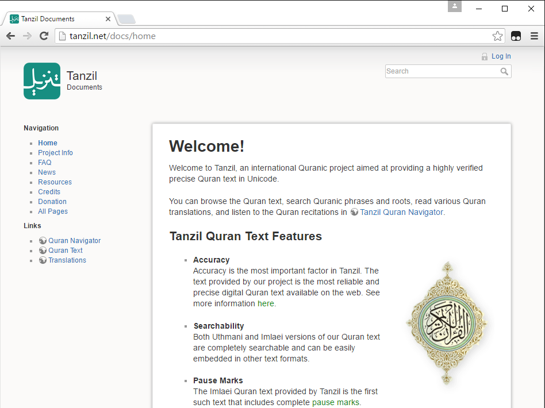545x408 pixels.
Task: Go back using the browser back arrow
Action: [11, 36]
